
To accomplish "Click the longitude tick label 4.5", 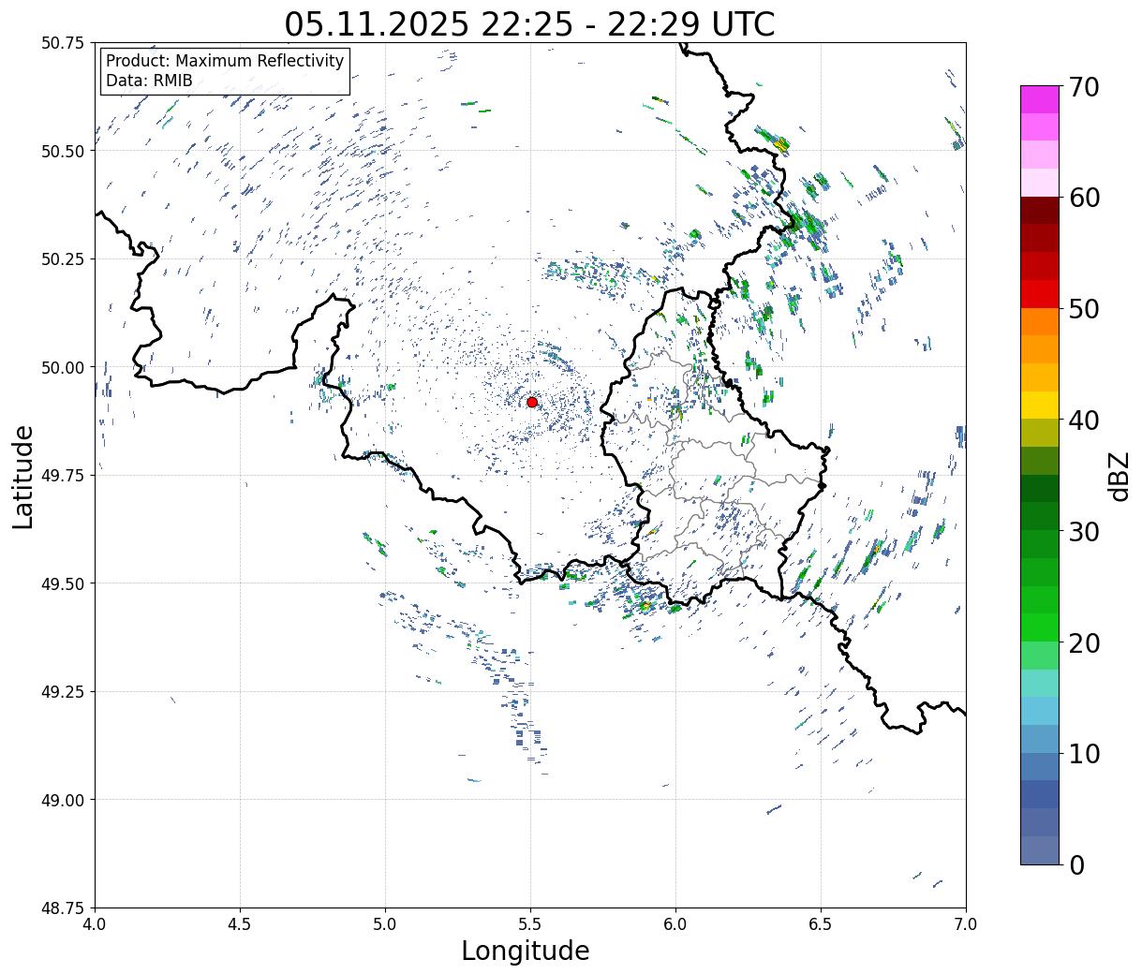I will click(x=240, y=923).
